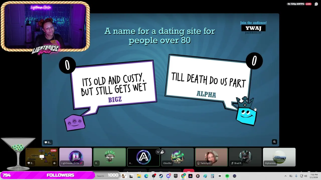
Task: Select the iGlooBoi participant tile
Action: (178, 157)
